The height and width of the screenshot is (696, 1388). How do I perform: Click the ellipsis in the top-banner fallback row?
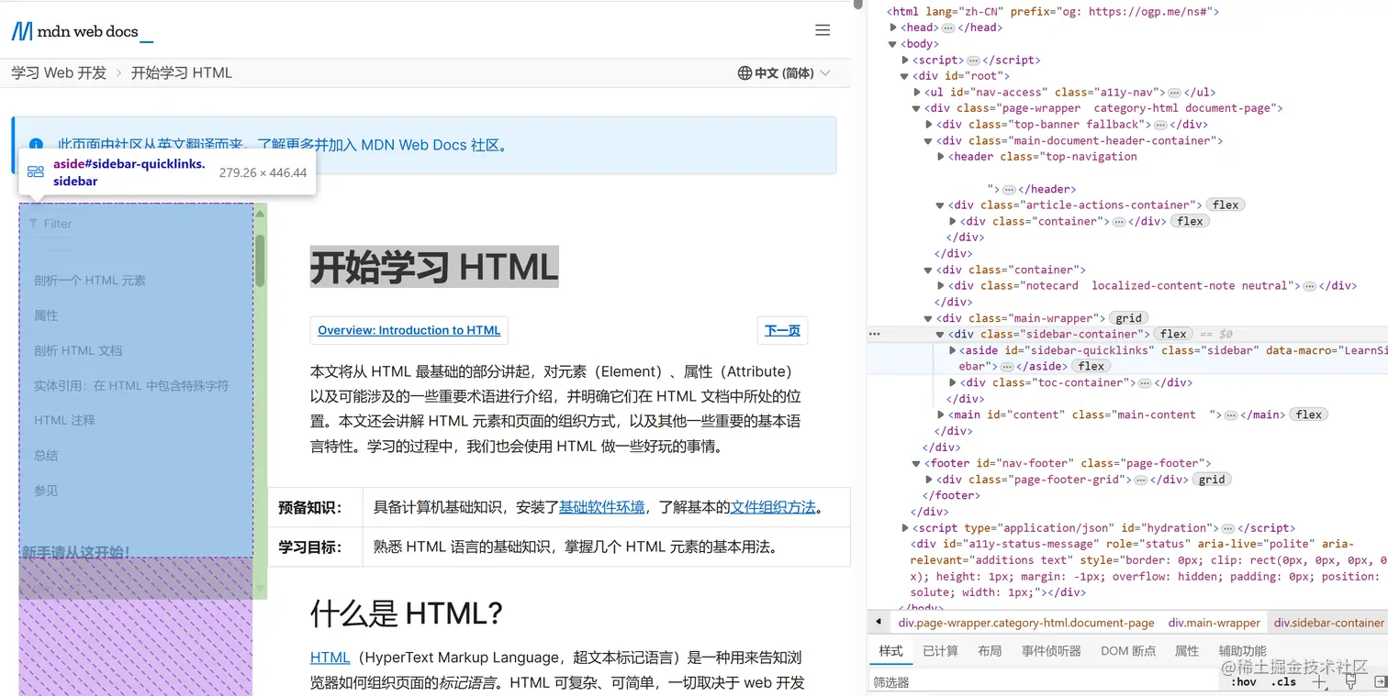point(1160,125)
